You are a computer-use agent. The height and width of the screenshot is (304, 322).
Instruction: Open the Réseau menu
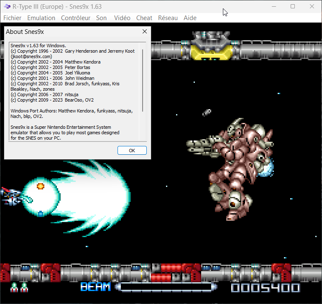coord(168,18)
